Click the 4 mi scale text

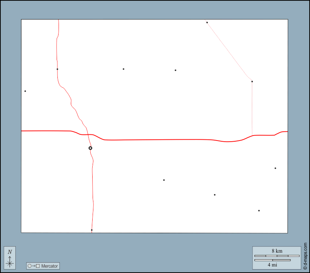272,265
